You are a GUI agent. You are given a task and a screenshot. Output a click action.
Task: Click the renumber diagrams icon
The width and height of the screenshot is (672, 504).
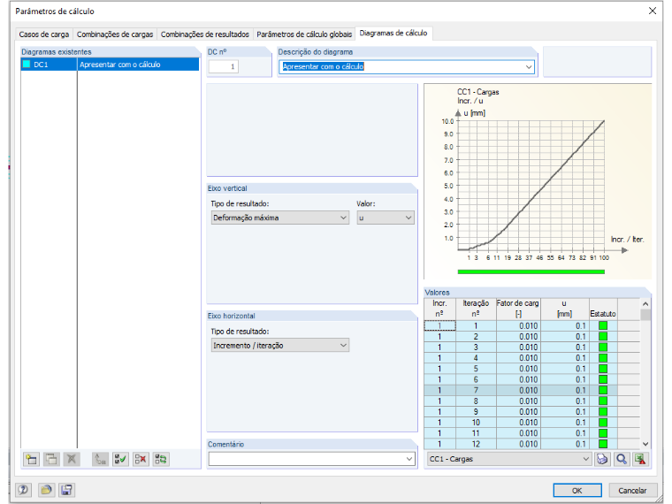[100, 460]
